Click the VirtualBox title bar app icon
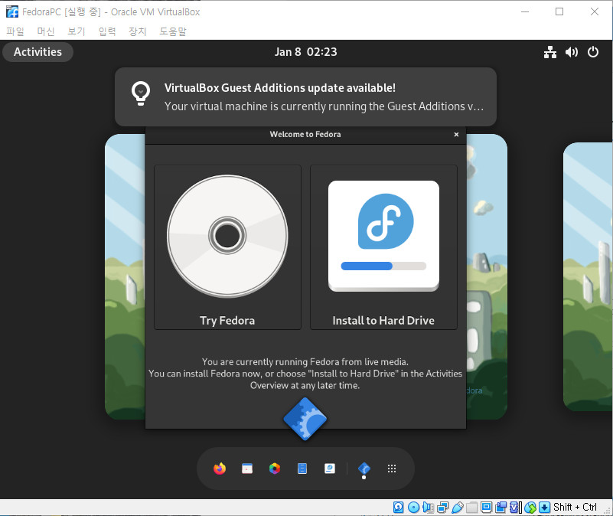The image size is (613, 516). click(12, 11)
